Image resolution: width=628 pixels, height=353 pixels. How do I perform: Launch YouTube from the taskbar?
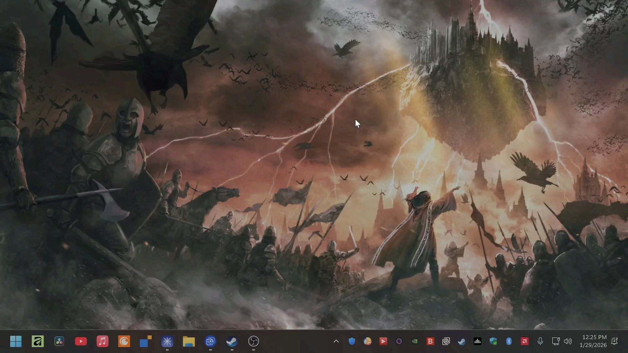point(81,341)
